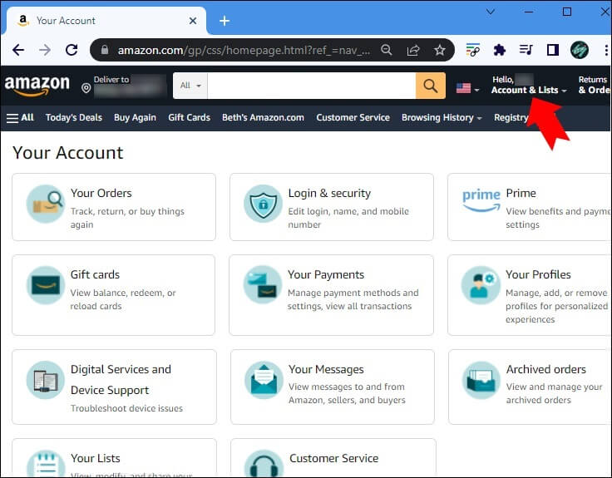Open a new tab with the plus button
This screenshot has height=478, width=612.
tap(225, 21)
